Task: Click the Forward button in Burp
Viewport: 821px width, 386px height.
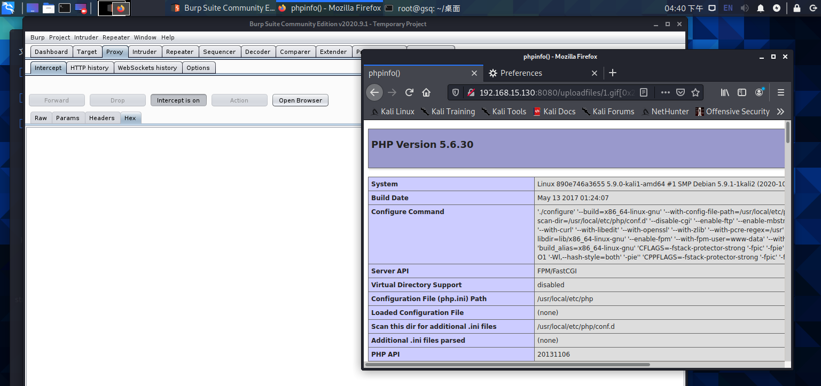Action: pyautogui.click(x=57, y=100)
